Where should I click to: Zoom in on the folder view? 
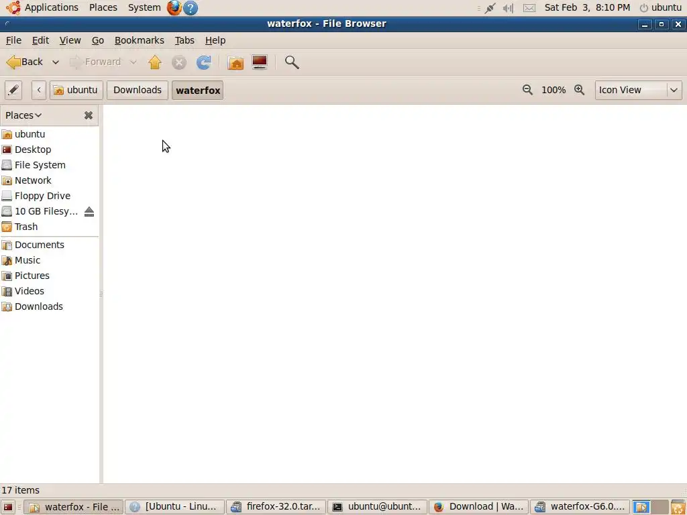(579, 90)
